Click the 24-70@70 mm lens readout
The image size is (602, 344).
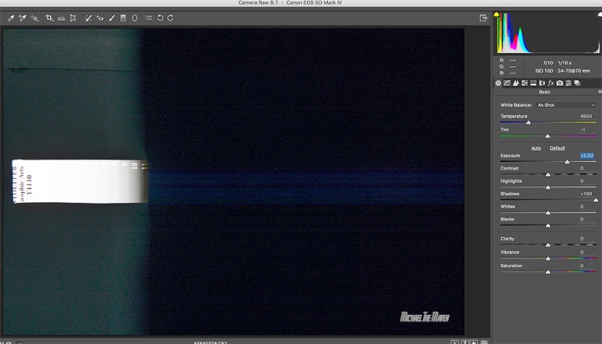click(x=574, y=71)
